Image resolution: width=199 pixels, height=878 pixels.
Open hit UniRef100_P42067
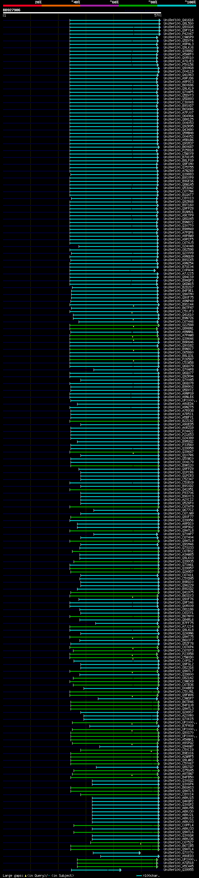[178, 34]
